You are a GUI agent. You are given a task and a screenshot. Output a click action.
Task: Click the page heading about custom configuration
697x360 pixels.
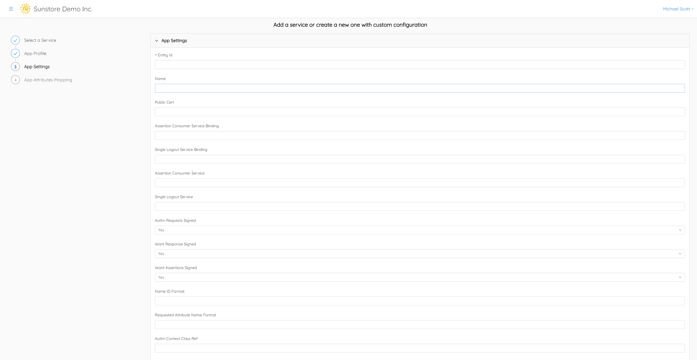click(350, 25)
